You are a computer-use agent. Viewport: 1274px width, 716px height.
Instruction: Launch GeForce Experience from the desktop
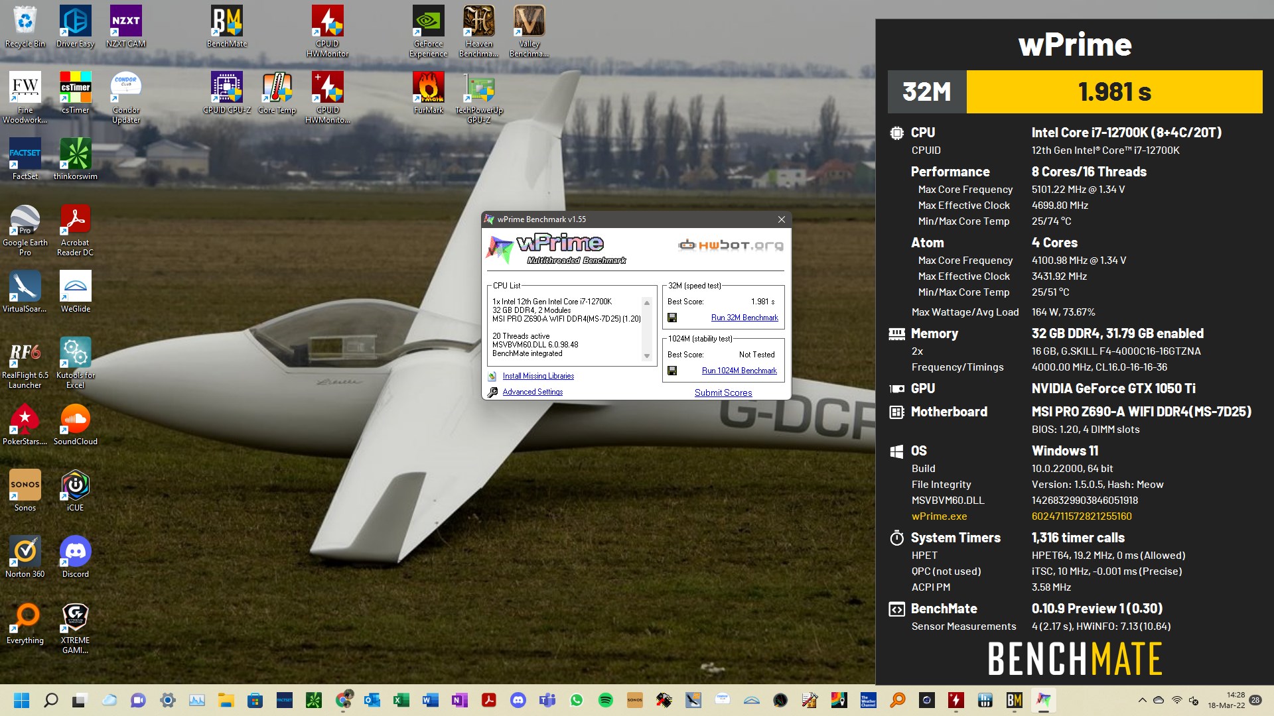pos(429,31)
